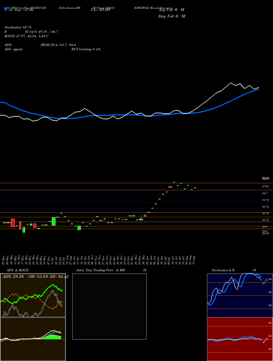Click the 'Intra Day Trading Price & MR' title
This screenshot has width=273, height=361.
(100, 270)
